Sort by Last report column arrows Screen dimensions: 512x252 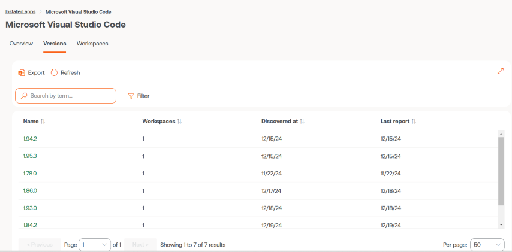pyautogui.click(x=414, y=122)
